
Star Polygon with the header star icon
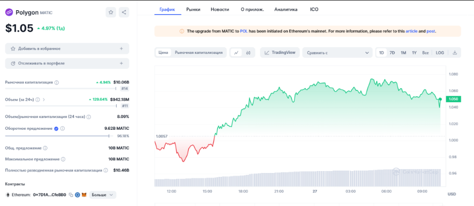[111, 12]
